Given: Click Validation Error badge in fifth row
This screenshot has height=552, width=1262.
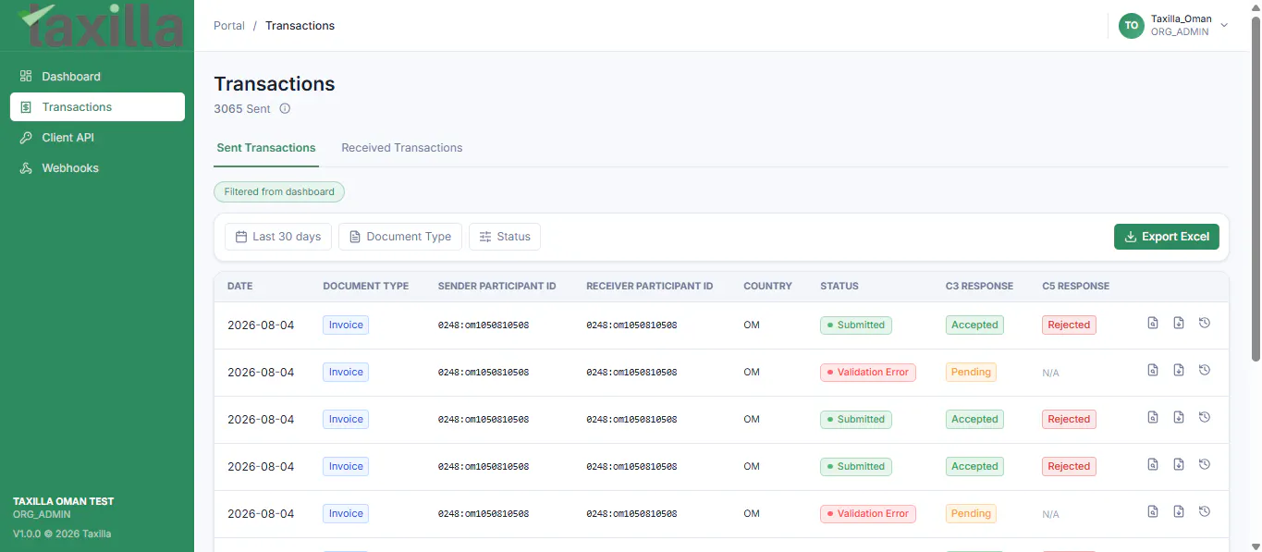Looking at the screenshot, I should [868, 514].
